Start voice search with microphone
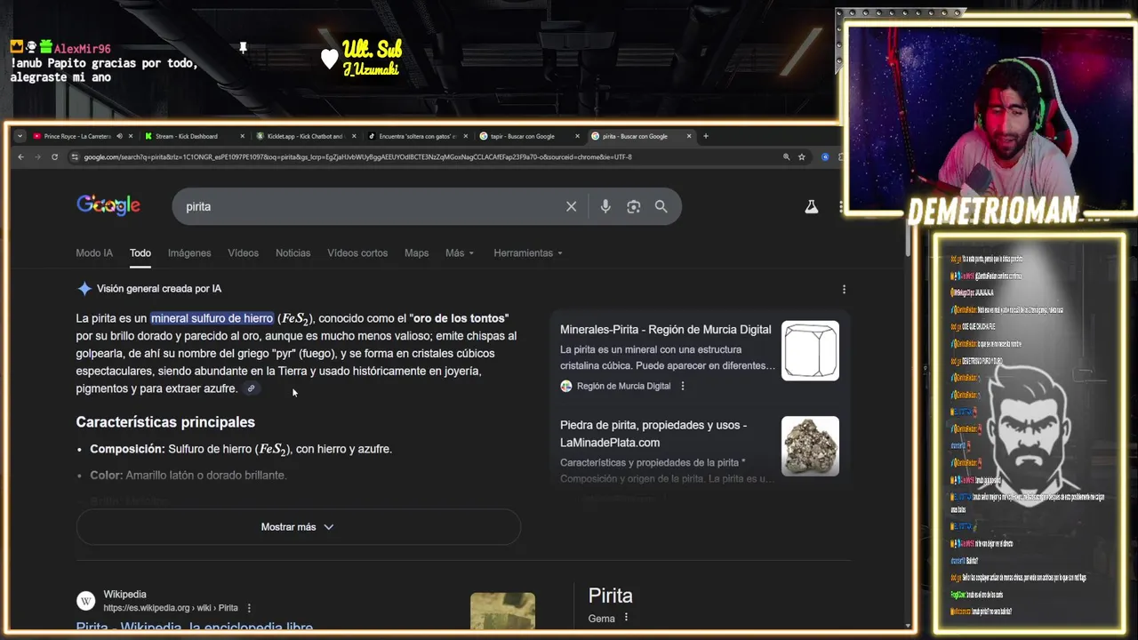The image size is (1138, 640). click(x=605, y=206)
